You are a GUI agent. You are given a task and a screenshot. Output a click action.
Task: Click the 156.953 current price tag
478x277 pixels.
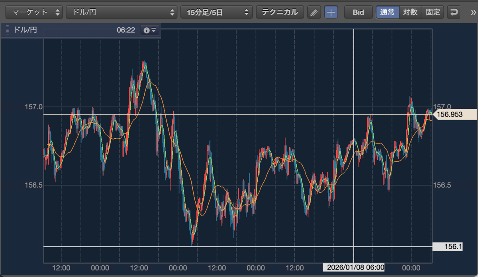pyautogui.click(x=454, y=114)
